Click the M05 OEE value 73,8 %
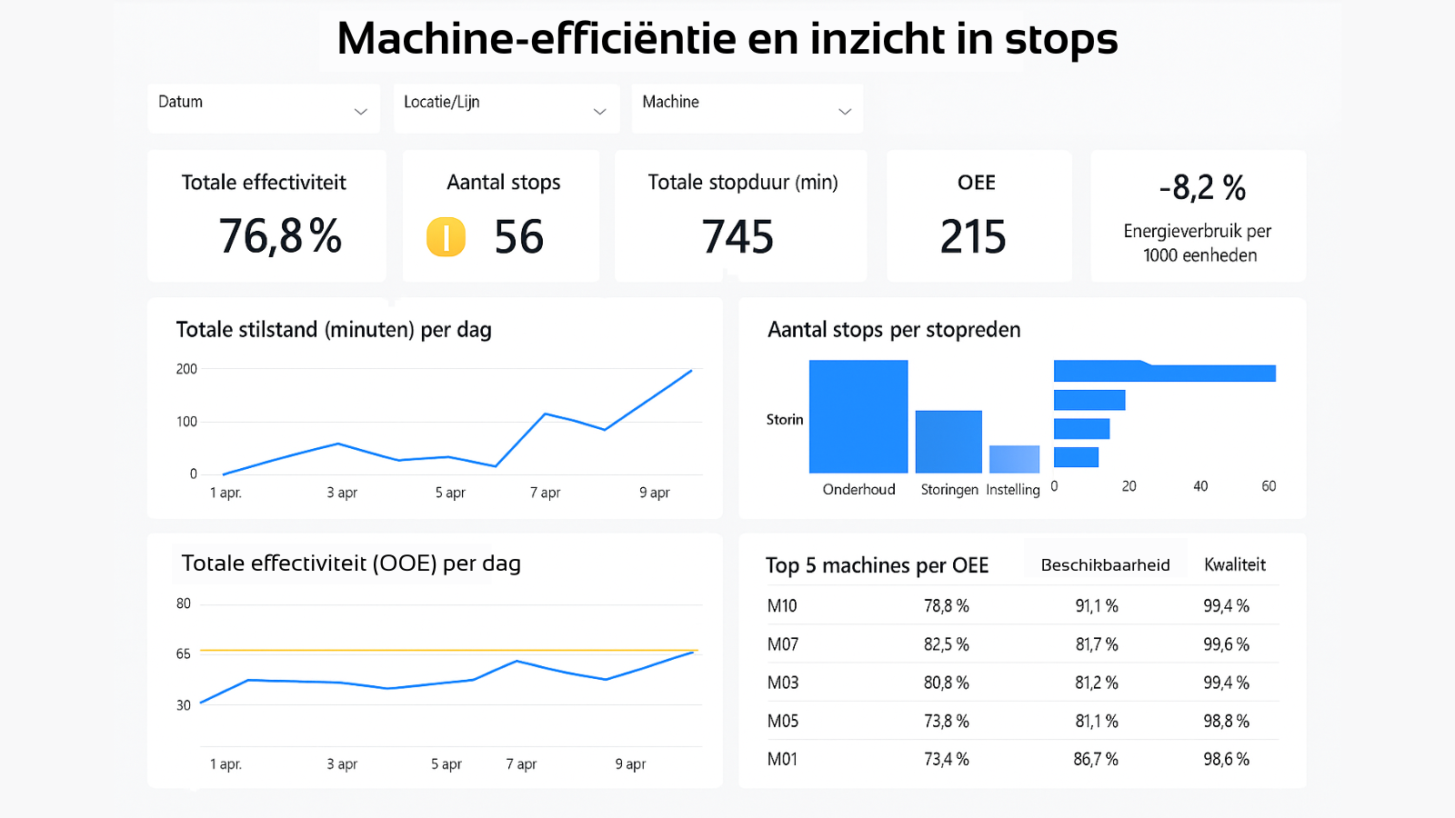This screenshot has height=818, width=1455. [x=947, y=720]
